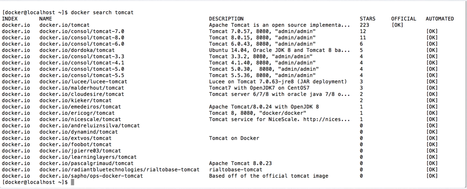Click the 'Apache Tomcat 8.0.23' description text

[240, 163]
